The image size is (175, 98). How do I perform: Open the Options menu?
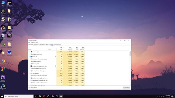pyautogui.click(x=33, y=43)
